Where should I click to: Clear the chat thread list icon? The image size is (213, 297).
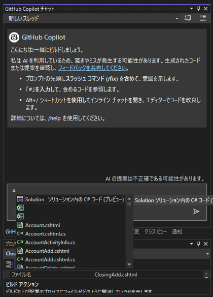(x=203, y=18)
